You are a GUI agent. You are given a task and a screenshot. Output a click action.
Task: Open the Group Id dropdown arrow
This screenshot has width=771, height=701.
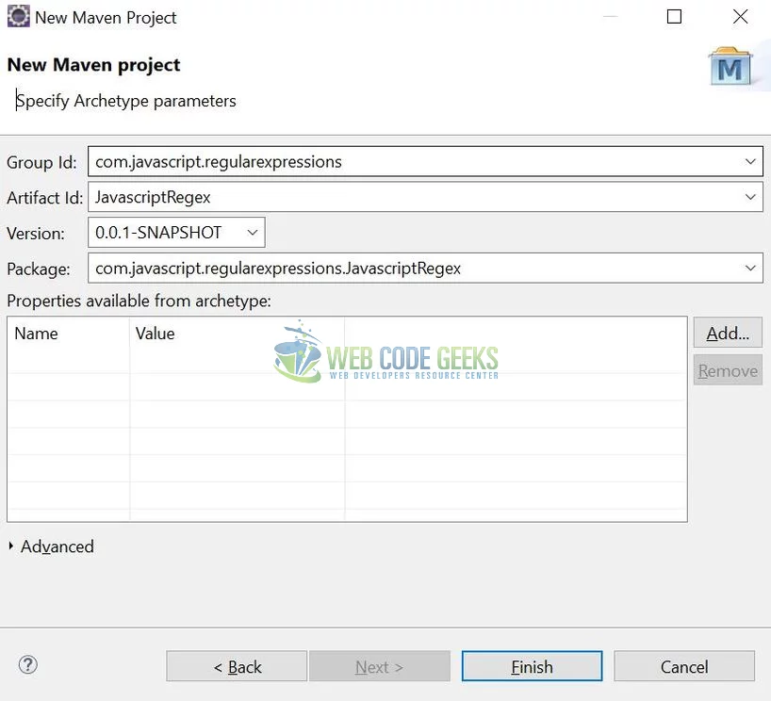click(x=750, y=162)
